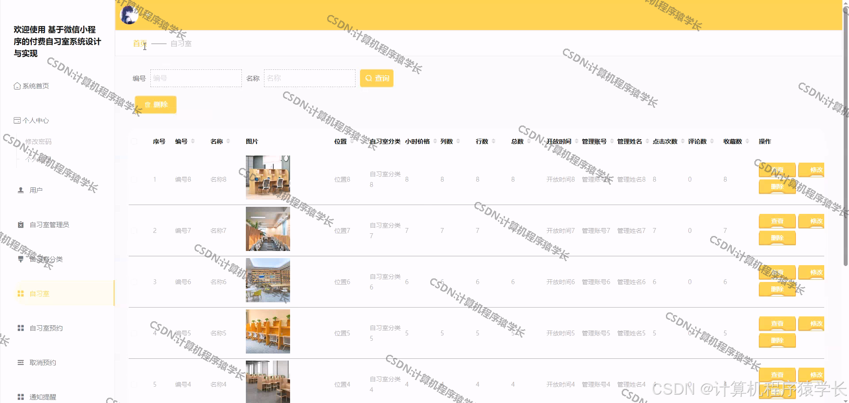Click the 自习室分类8 cell text

coord(385,179)
